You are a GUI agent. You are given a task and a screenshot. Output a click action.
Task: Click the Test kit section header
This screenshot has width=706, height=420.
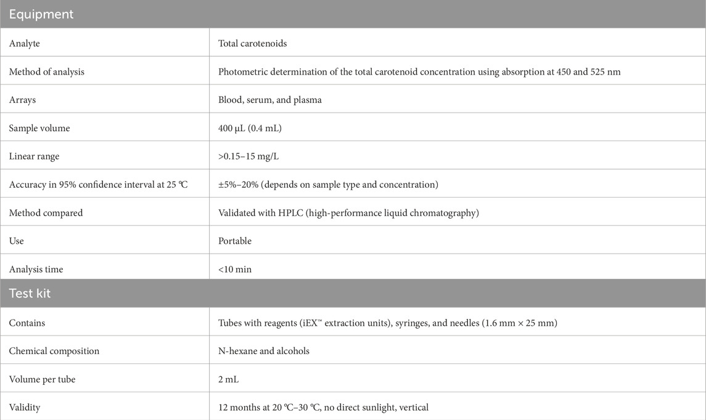coord(30,293)
